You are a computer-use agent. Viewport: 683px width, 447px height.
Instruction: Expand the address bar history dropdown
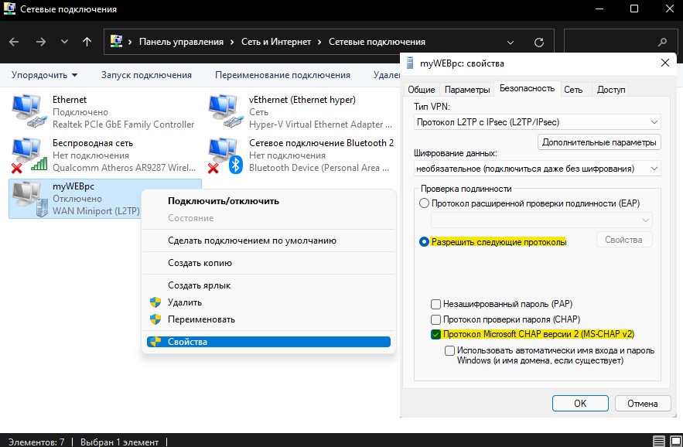click(511, 43)
